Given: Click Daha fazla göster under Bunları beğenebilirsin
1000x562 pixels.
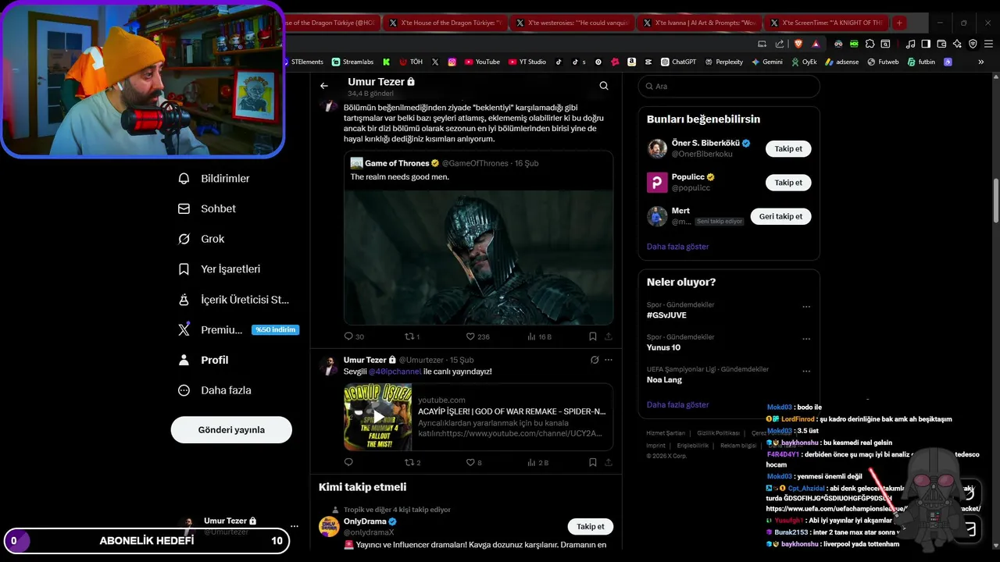Looking at the screenshot, I should 677,247.
